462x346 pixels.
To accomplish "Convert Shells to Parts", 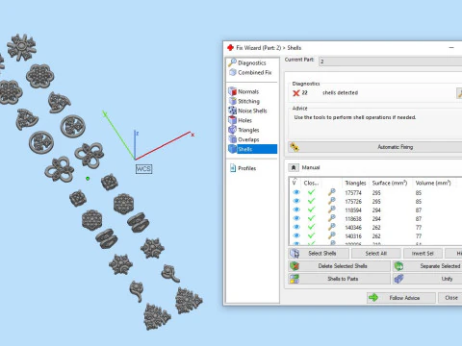I will click(339, 279).
